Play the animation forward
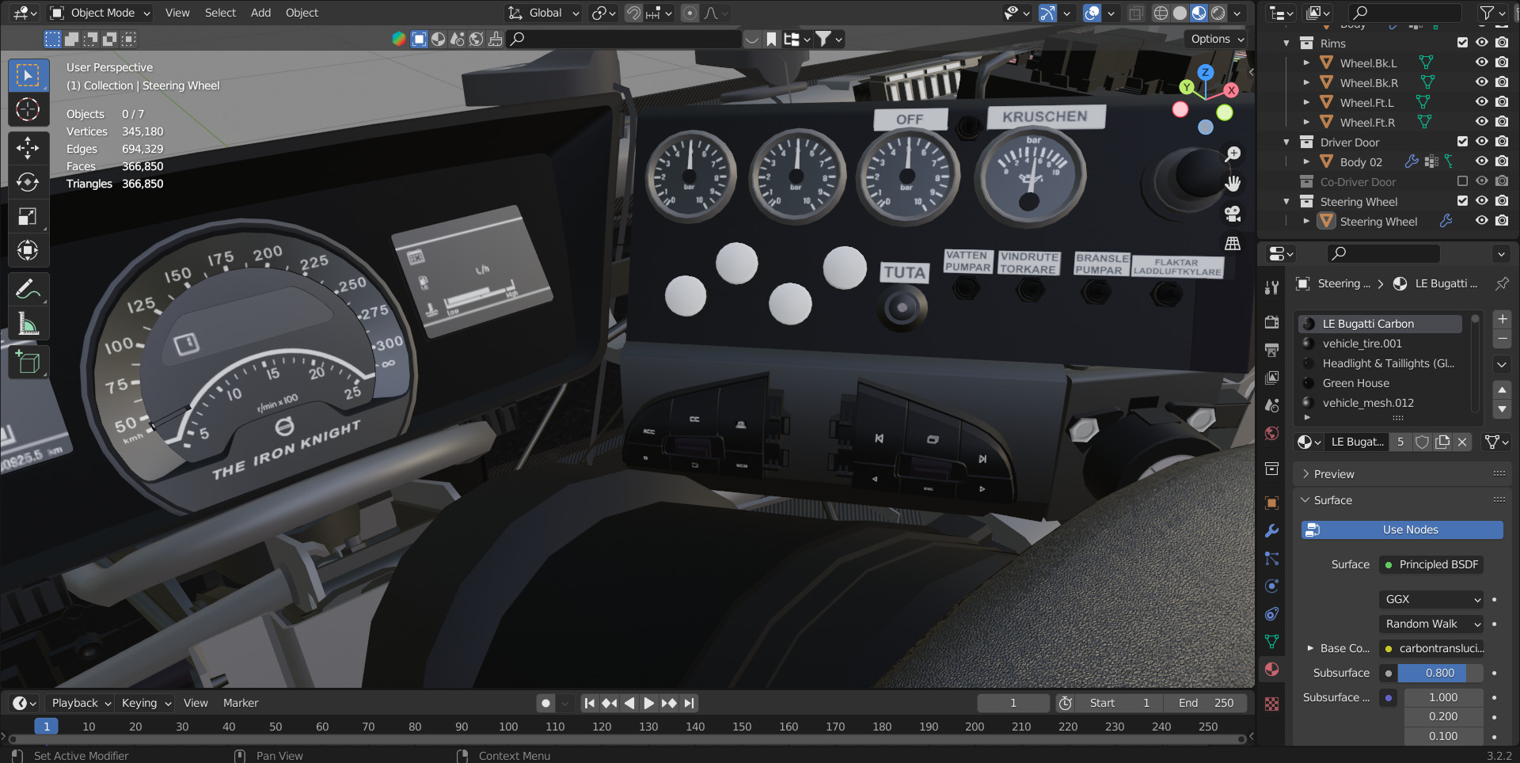 point(649,703)
